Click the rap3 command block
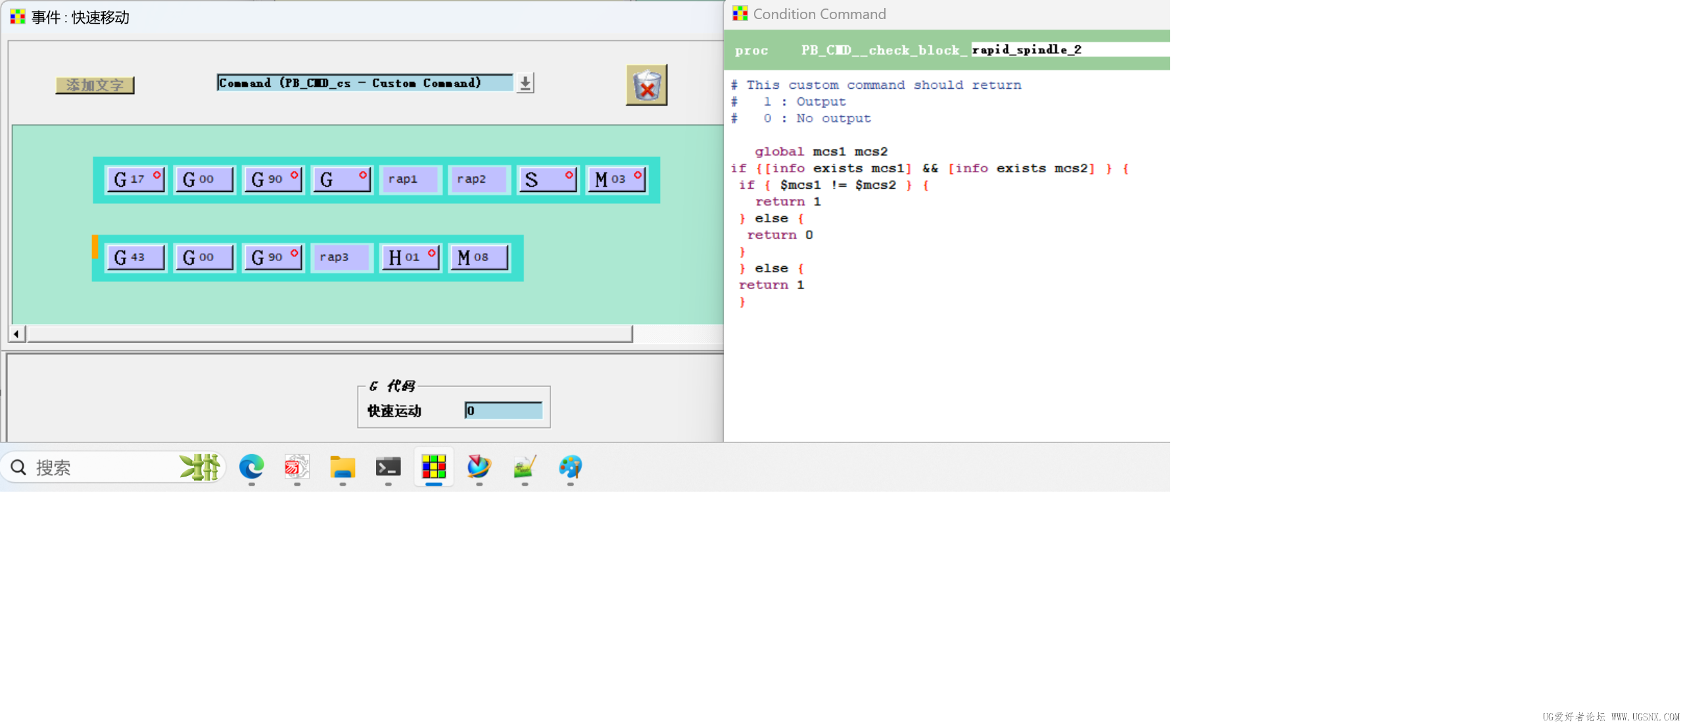This screenshot has width=1683, height=725. pos(341,257)
